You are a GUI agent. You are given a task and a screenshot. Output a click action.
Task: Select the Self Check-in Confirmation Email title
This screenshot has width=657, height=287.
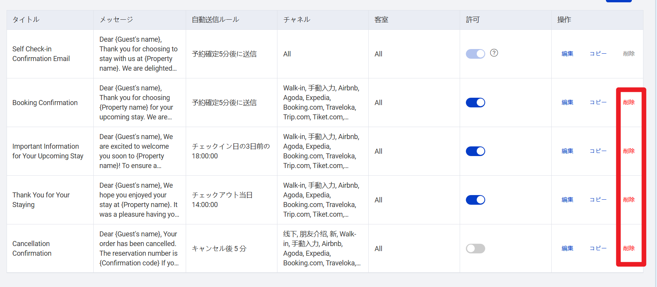point(41,54)
